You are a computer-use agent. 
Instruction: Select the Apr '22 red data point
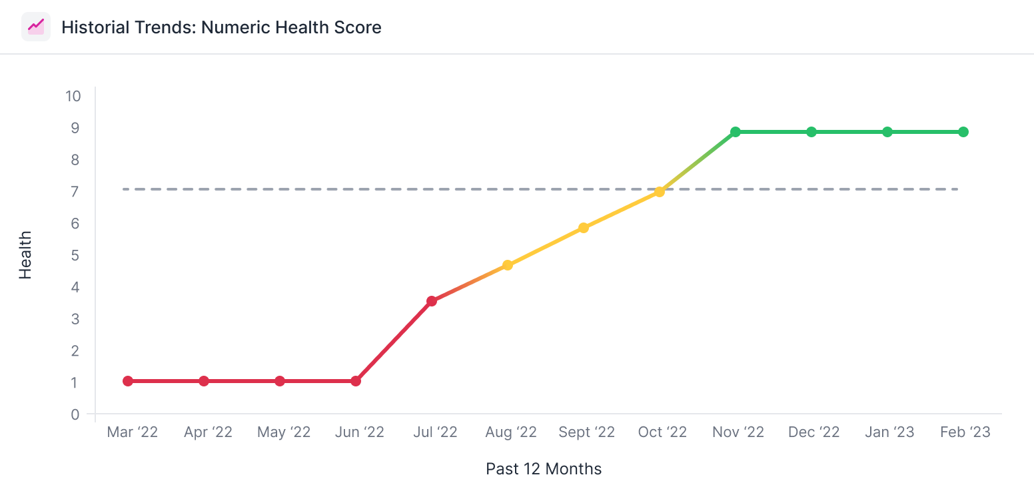204,381
